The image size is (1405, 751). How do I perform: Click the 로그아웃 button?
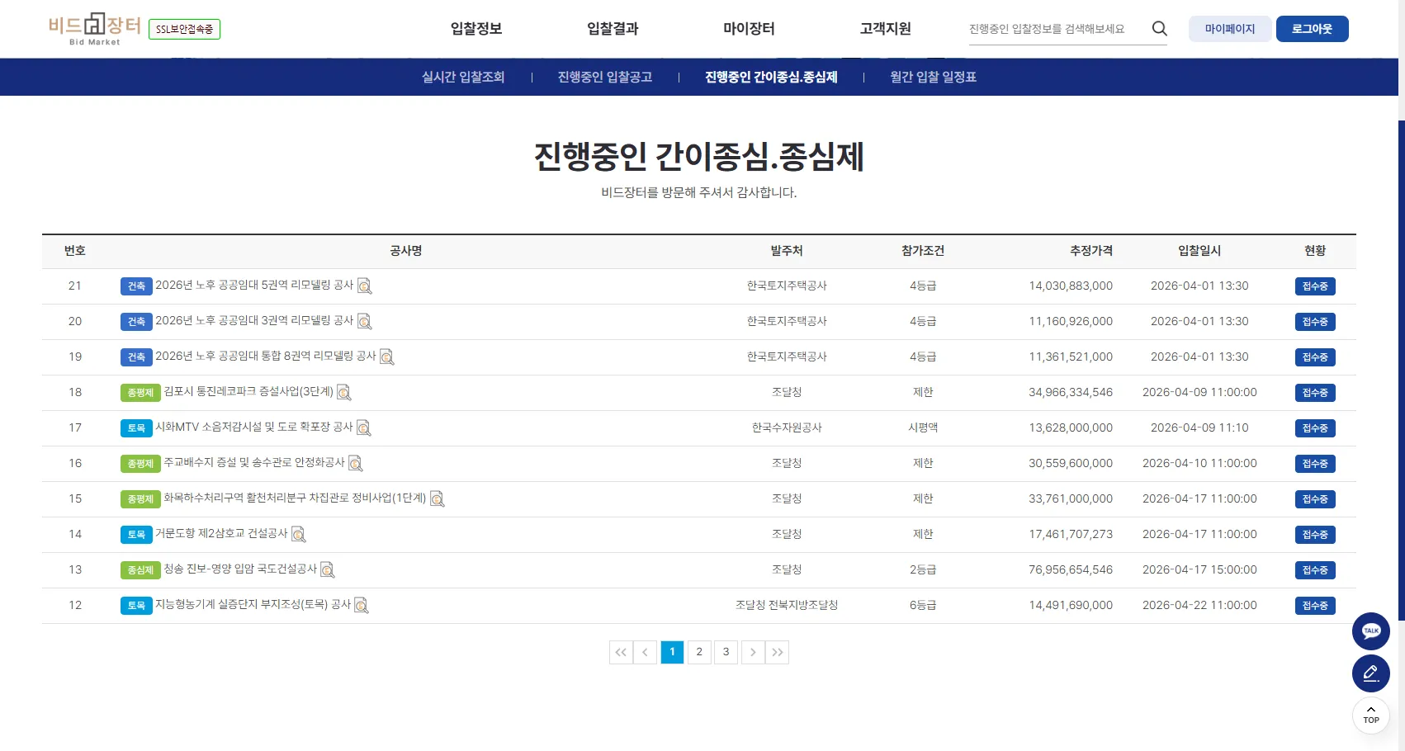coord(1312,29)
